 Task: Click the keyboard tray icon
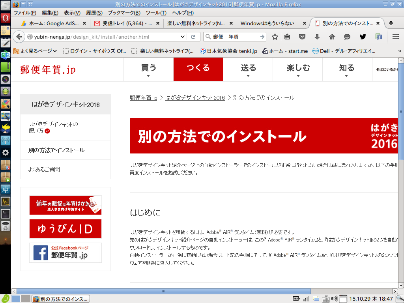coord(325,299)
